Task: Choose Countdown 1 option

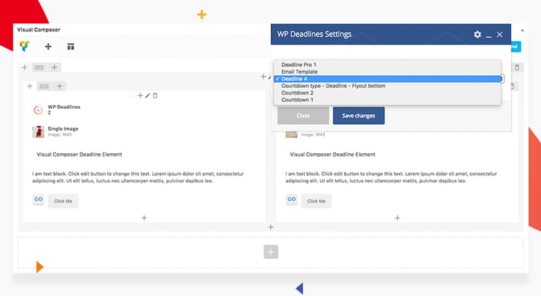Action: pos(387,99)
